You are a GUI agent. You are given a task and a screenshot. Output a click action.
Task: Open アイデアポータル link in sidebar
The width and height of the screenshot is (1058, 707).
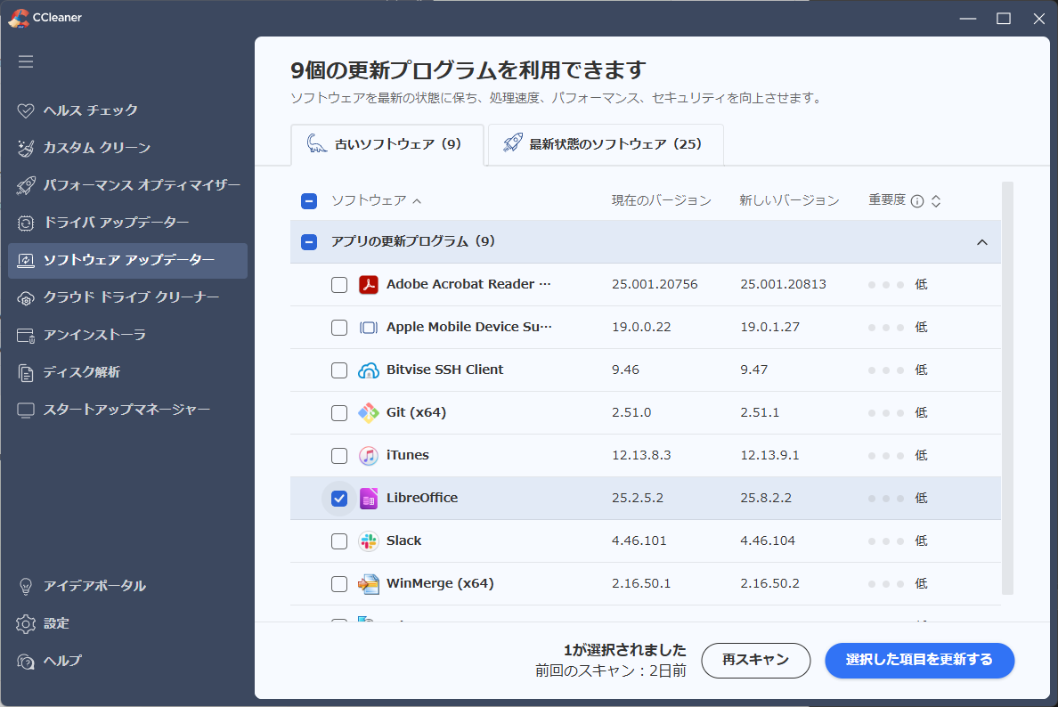point(127,586)
